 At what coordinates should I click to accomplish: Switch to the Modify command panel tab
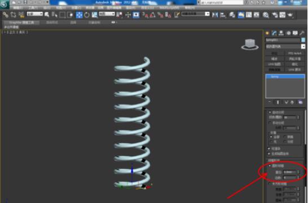274,33
